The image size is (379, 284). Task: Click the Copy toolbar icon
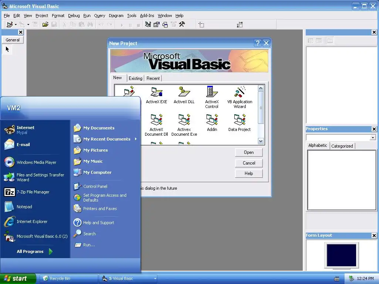click(73, 24)
